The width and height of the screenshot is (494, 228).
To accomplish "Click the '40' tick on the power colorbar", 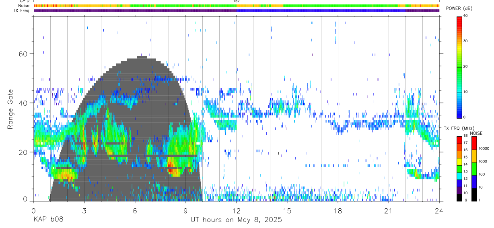I will pos(465,16).
